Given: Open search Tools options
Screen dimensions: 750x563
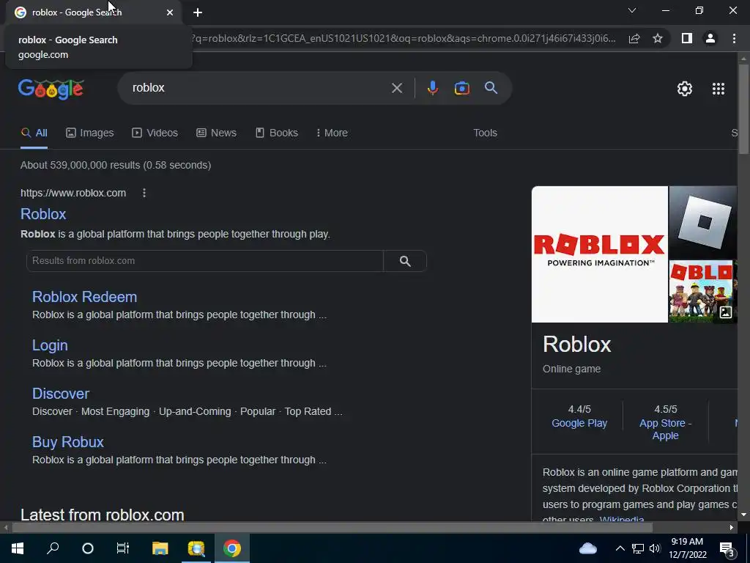Looking at the screenshot, I should pos(485,133).
